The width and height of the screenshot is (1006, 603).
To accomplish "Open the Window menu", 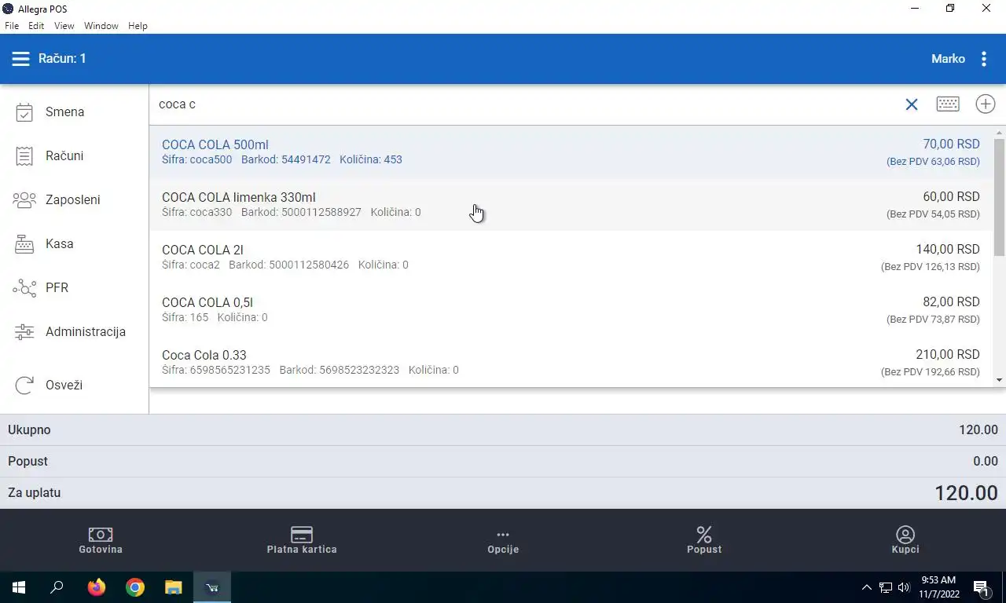I will point(101,26).
